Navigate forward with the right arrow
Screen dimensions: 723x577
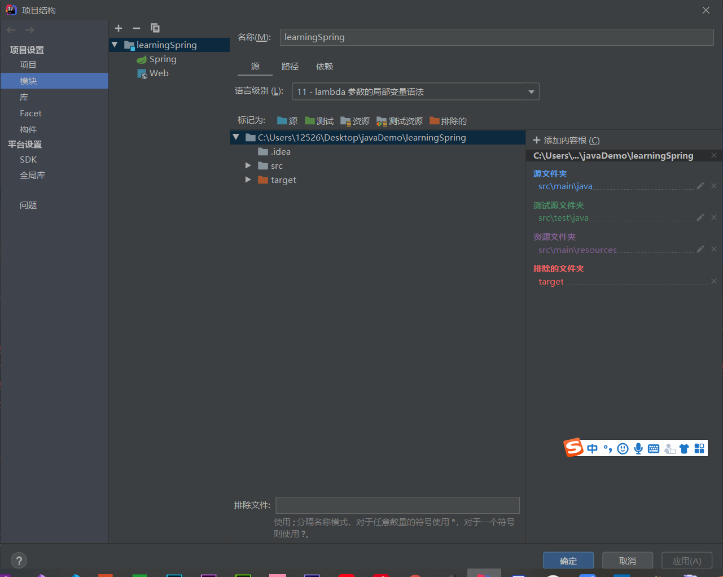click(30, 30)
